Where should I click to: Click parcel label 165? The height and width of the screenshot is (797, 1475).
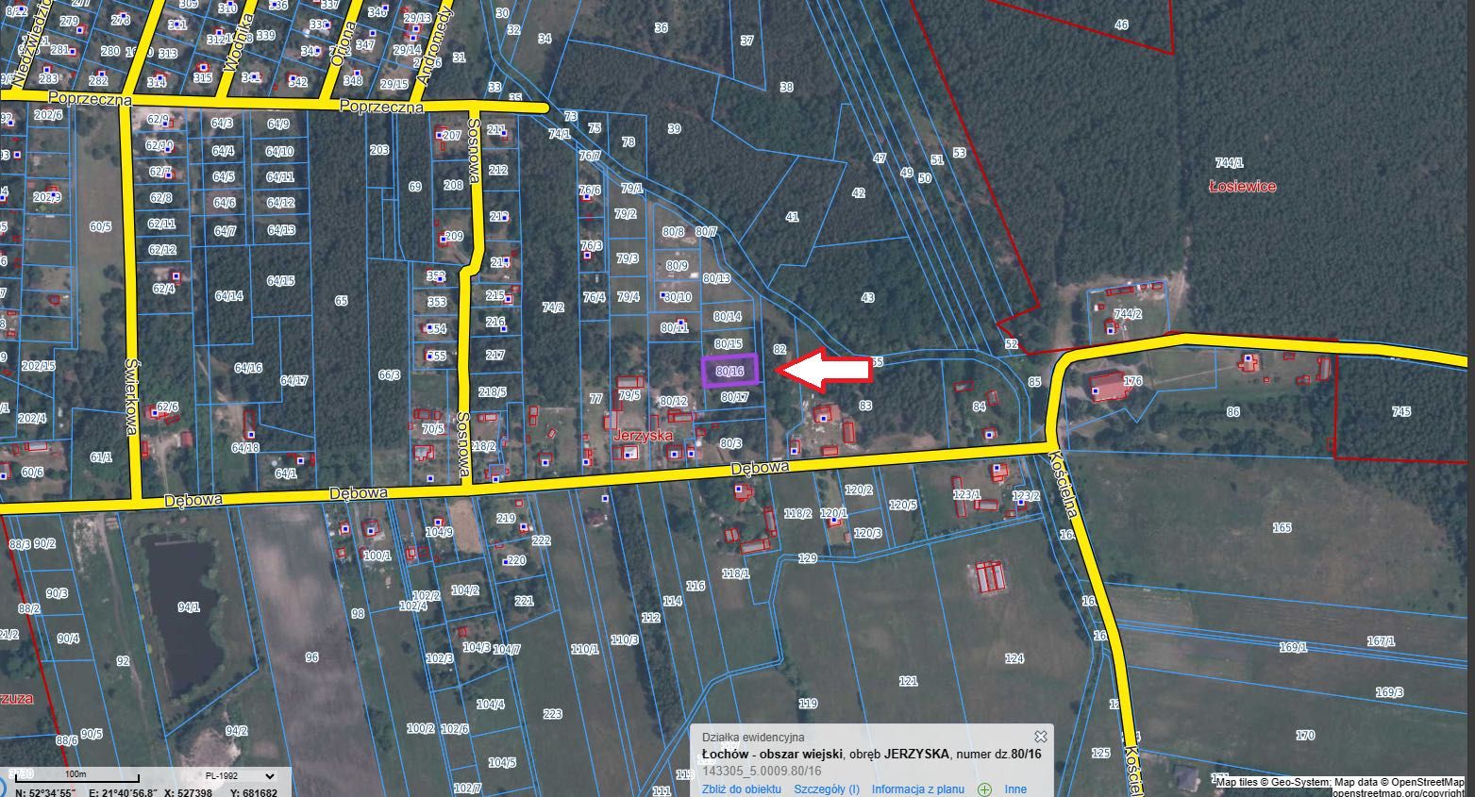(1282, 527)
